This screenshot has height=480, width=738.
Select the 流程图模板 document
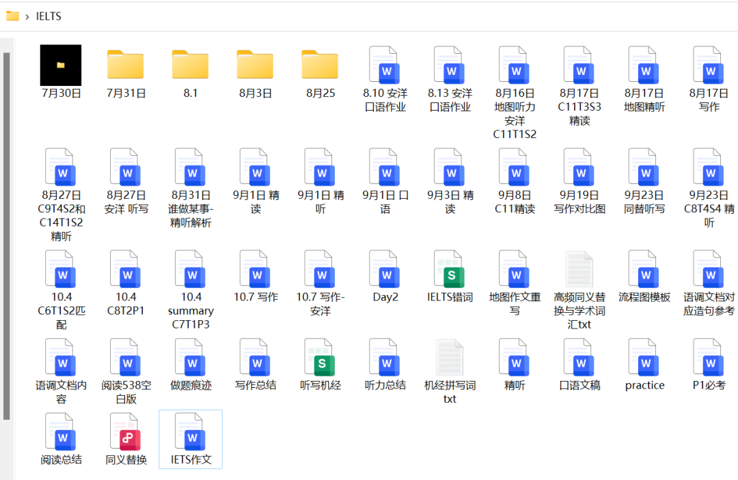tap(644, 269)
